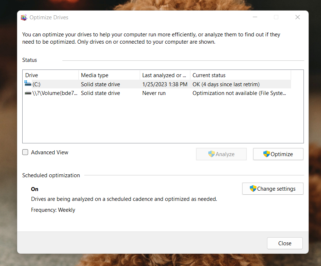Click 'Optimization not available' status cell
This screenshot has height=266, width=321.
(x=239, y=93)
